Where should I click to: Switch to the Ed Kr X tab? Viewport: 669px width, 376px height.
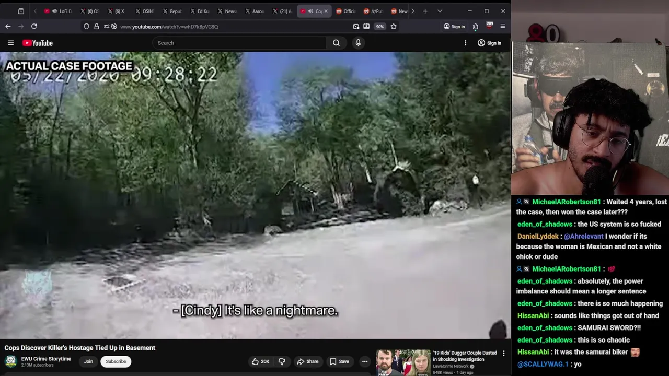pos(199,11)
